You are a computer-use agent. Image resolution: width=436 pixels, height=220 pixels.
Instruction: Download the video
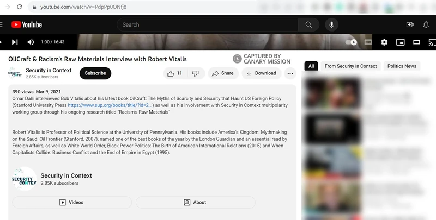[x=262, y=73]
